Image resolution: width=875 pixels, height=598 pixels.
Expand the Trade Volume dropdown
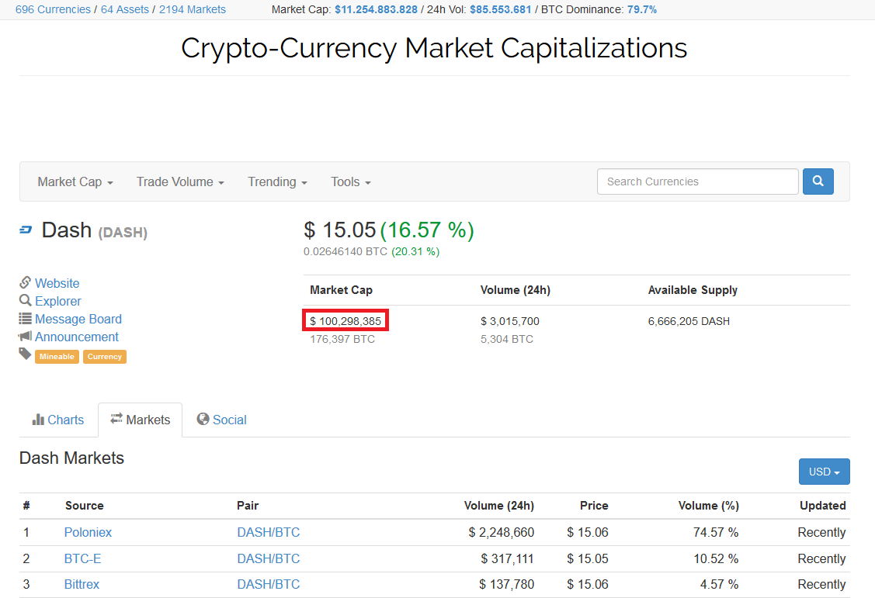click(180, 181)
